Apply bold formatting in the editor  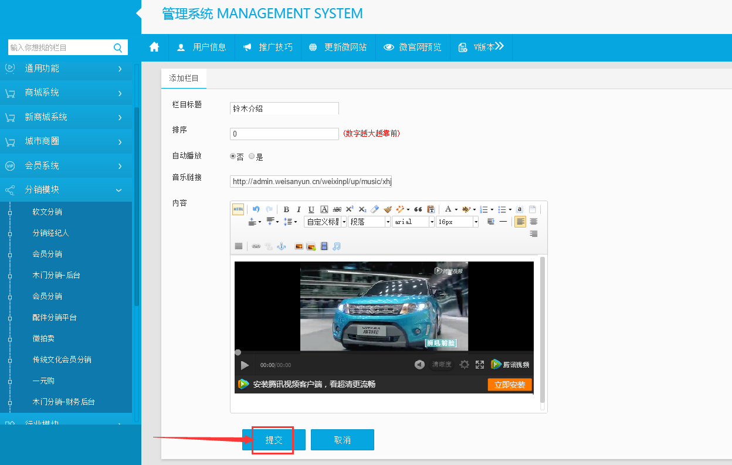[x=286, y=209]
